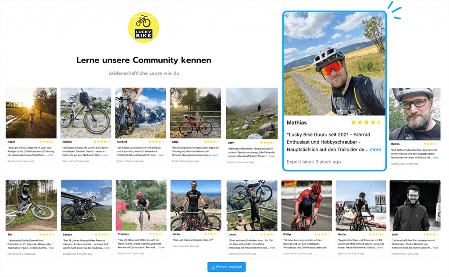
Task: Open Tim's downhill jump photo
Action: pos(31,205)
